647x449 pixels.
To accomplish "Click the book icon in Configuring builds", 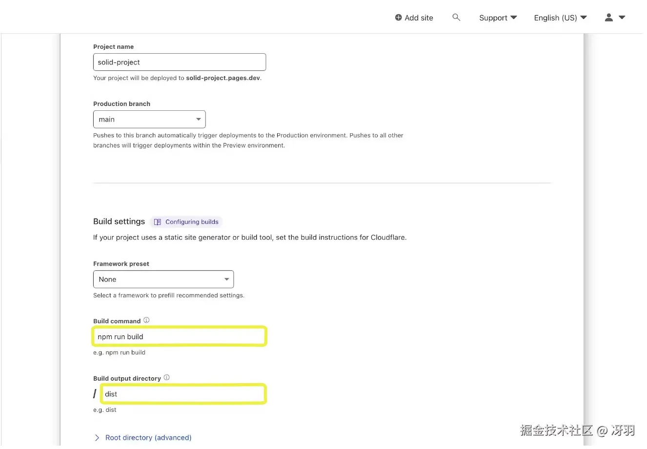I will click(157, 222).
